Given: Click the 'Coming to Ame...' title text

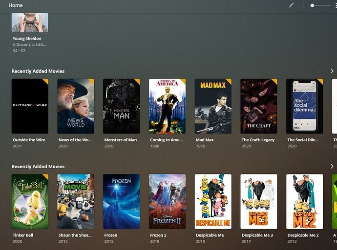Looking at the screenshot, I should point(167,140).
